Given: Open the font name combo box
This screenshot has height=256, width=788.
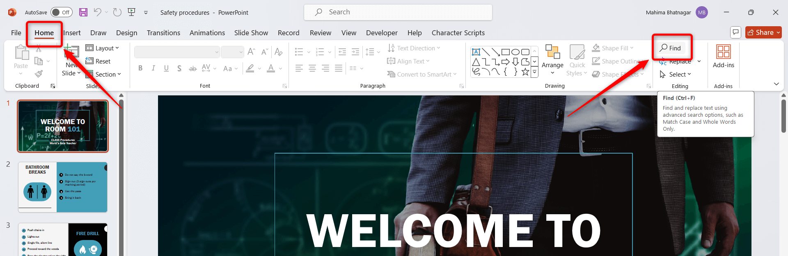Looking at the screenshot, I should (x=177, y=52).
